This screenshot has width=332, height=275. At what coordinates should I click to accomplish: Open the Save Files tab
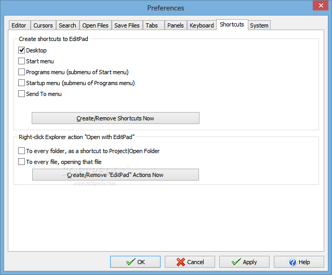[x=127, y=25]
